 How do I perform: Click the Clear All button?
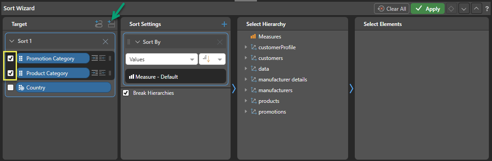[391, 9]
